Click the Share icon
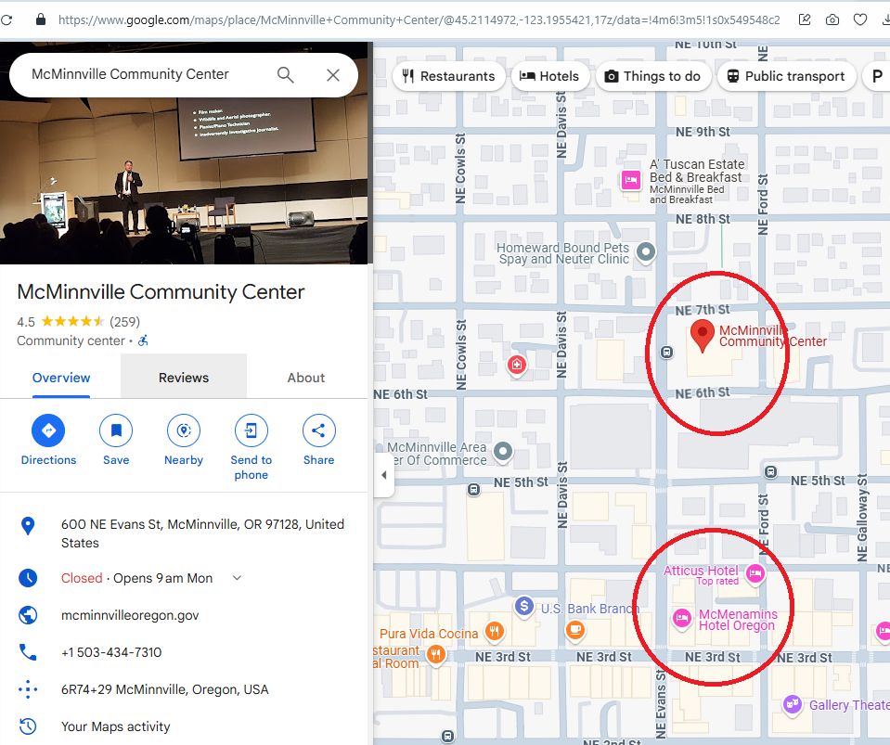Screen dimensions: 890x745 point(318,430)
